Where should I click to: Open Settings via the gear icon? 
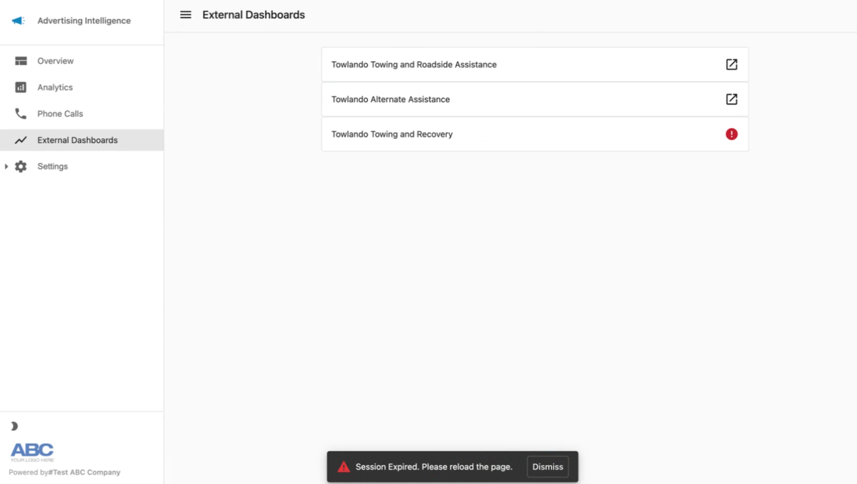click(x=20, y=166)
